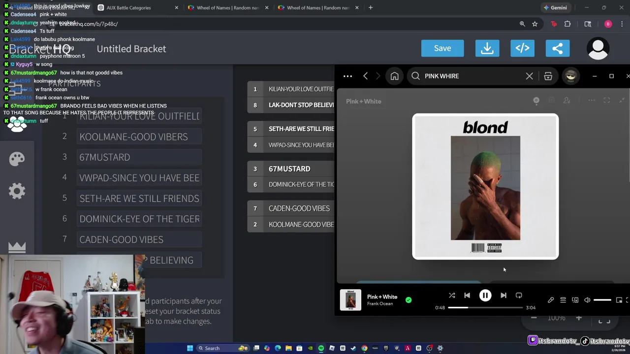Screen dimensions: 630x354
Task: Open the BracketHQ user account avatar
Action: click(x=598, y=48)
